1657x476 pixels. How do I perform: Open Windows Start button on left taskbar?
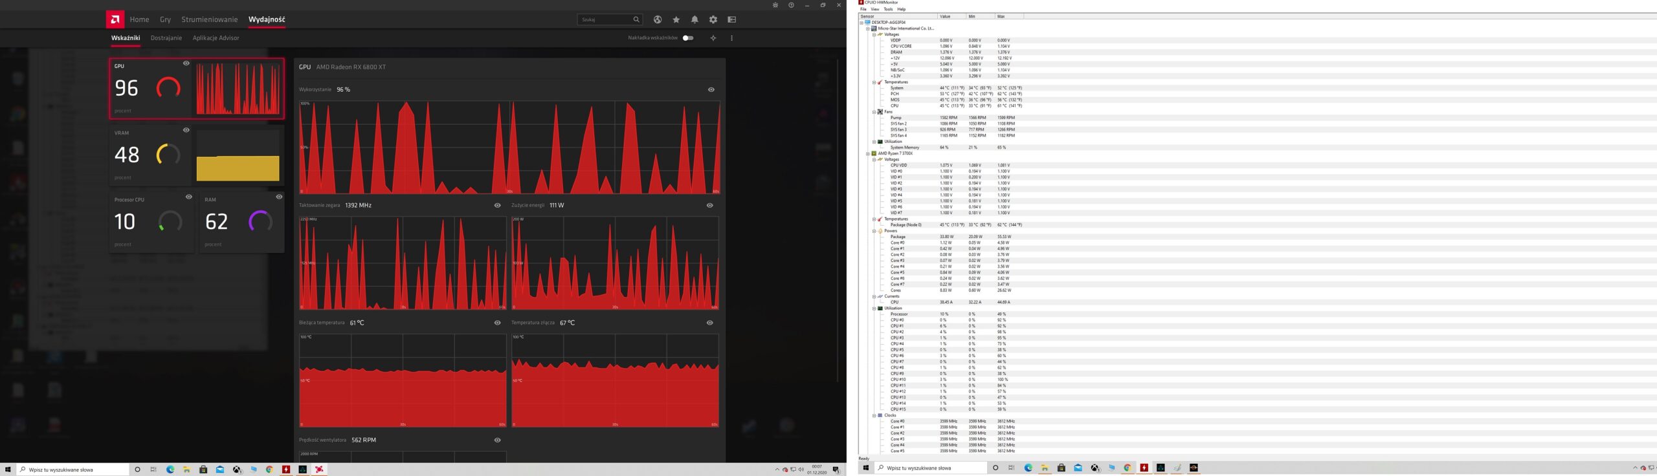[x=8, y=470]
